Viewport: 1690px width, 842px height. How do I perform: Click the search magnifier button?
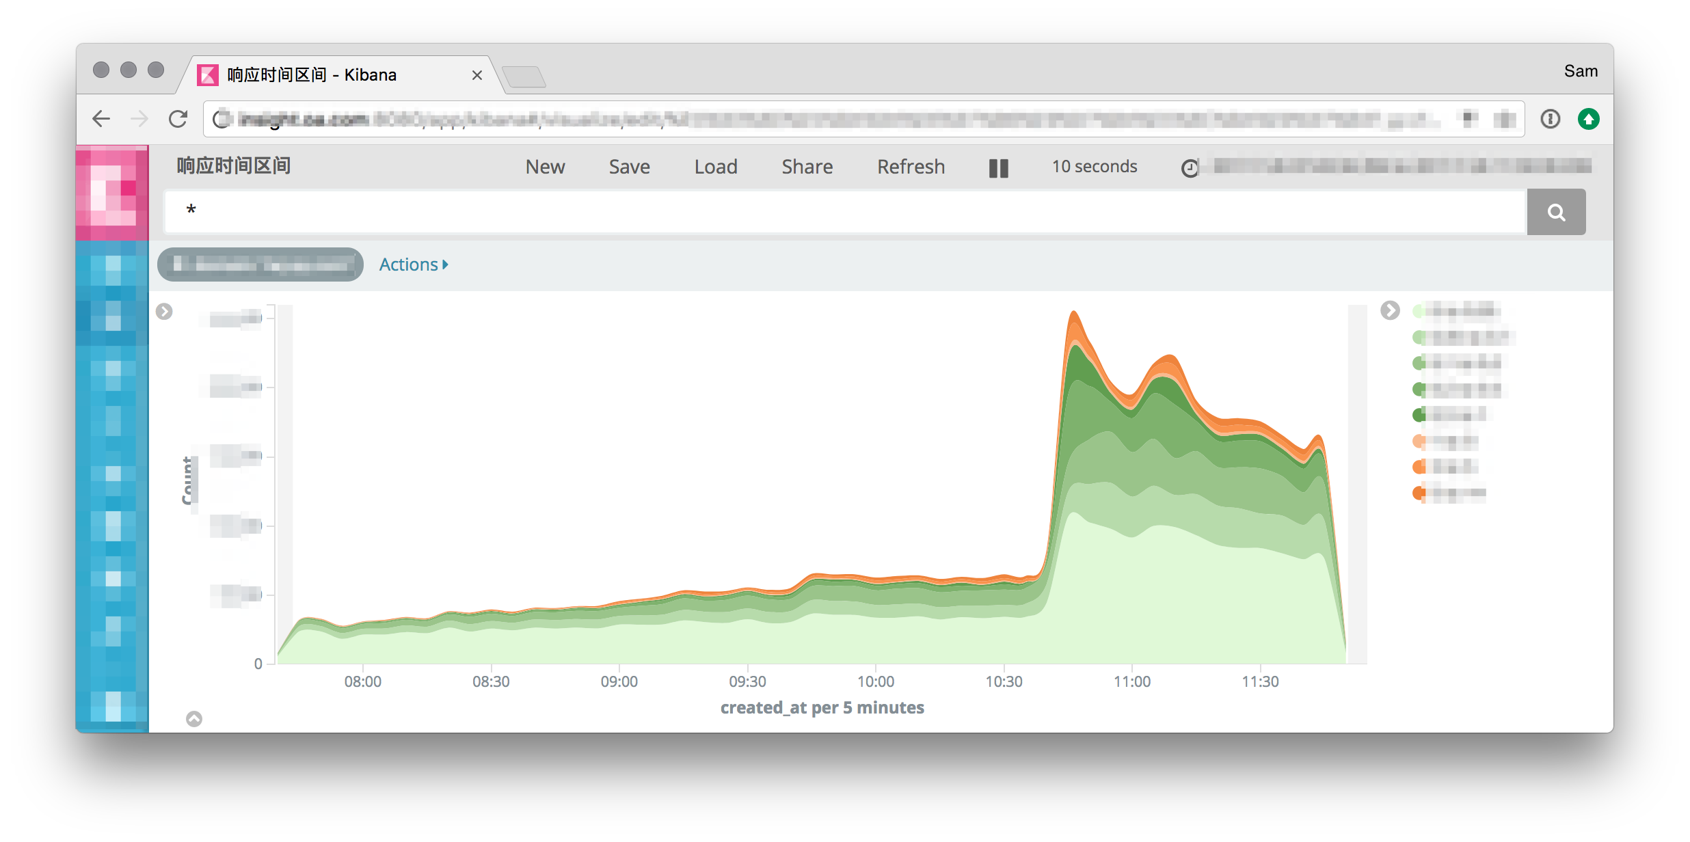tap(1556, 213)
